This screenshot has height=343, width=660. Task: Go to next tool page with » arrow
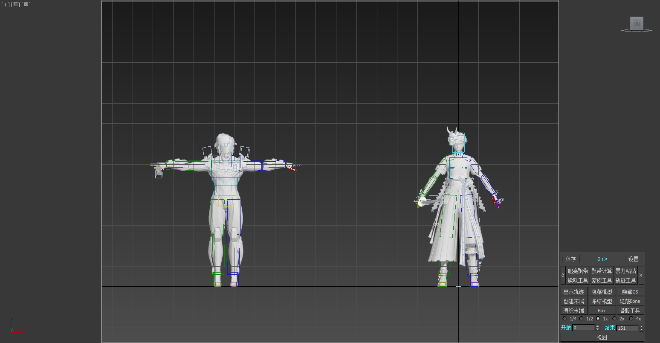(x=641, y=276)
